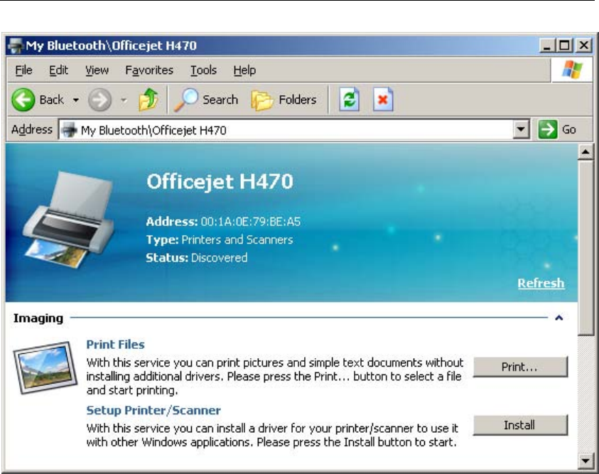Image resolution: width=599 pixels, height=474 pixels.
Task: Open the Help menu
Action: click(x=244, y=70)
